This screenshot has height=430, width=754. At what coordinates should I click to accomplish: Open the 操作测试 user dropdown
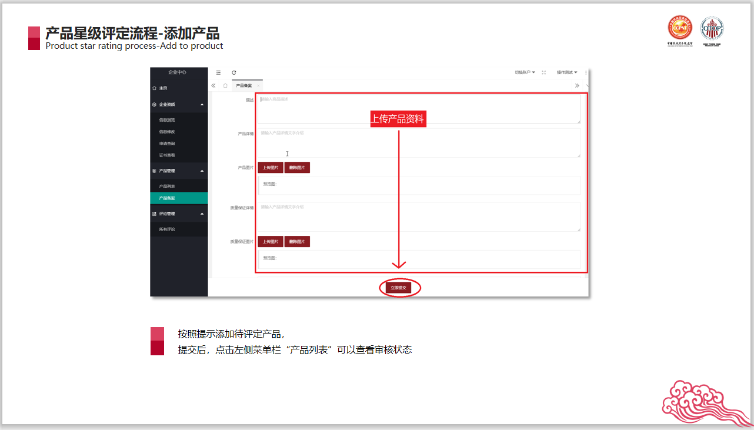click(567, 72)
